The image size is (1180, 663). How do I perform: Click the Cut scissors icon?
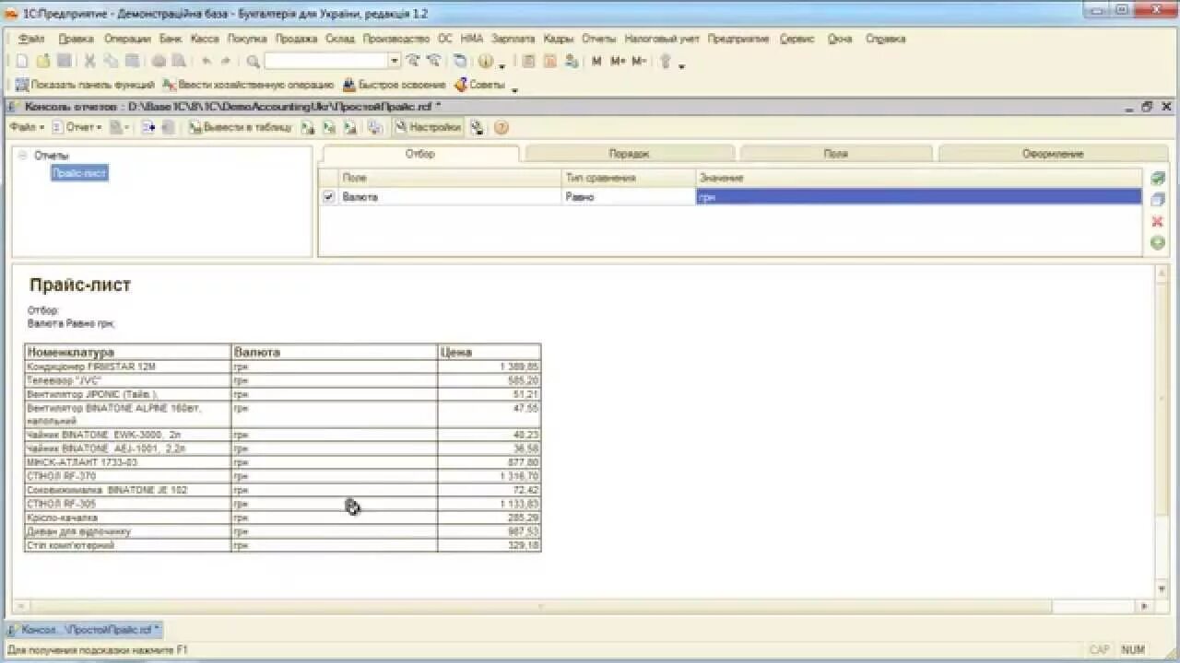(90, 62)
